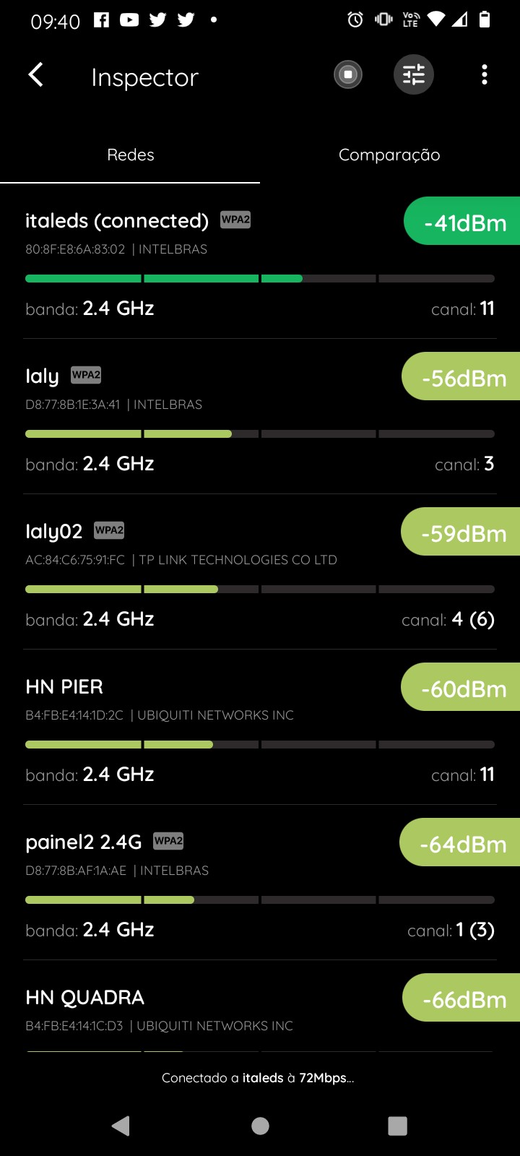The height and width of the screenshot is (1156, 520).
Task: Tap the WPA2 badge on painel2 2.4G
Action: pyautogui.click(x=168, y=841)
